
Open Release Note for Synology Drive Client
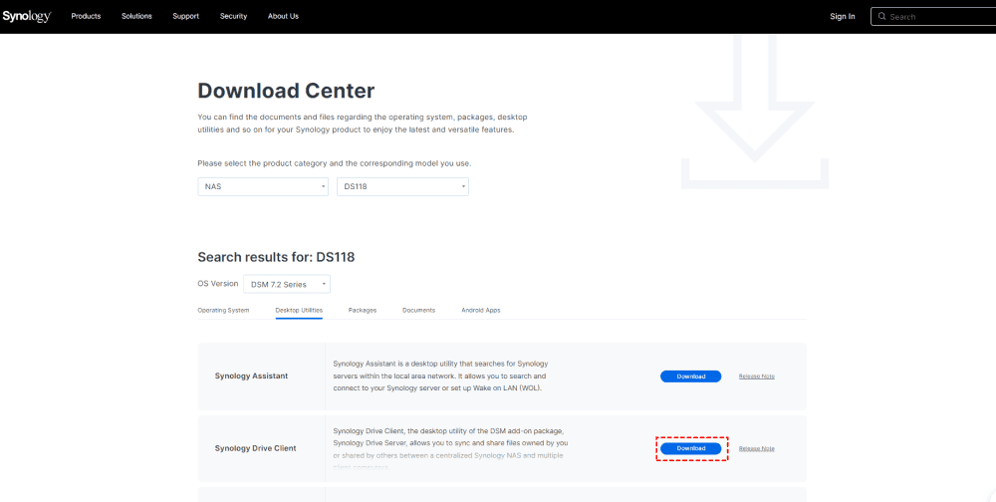click(x=757, y=448)
